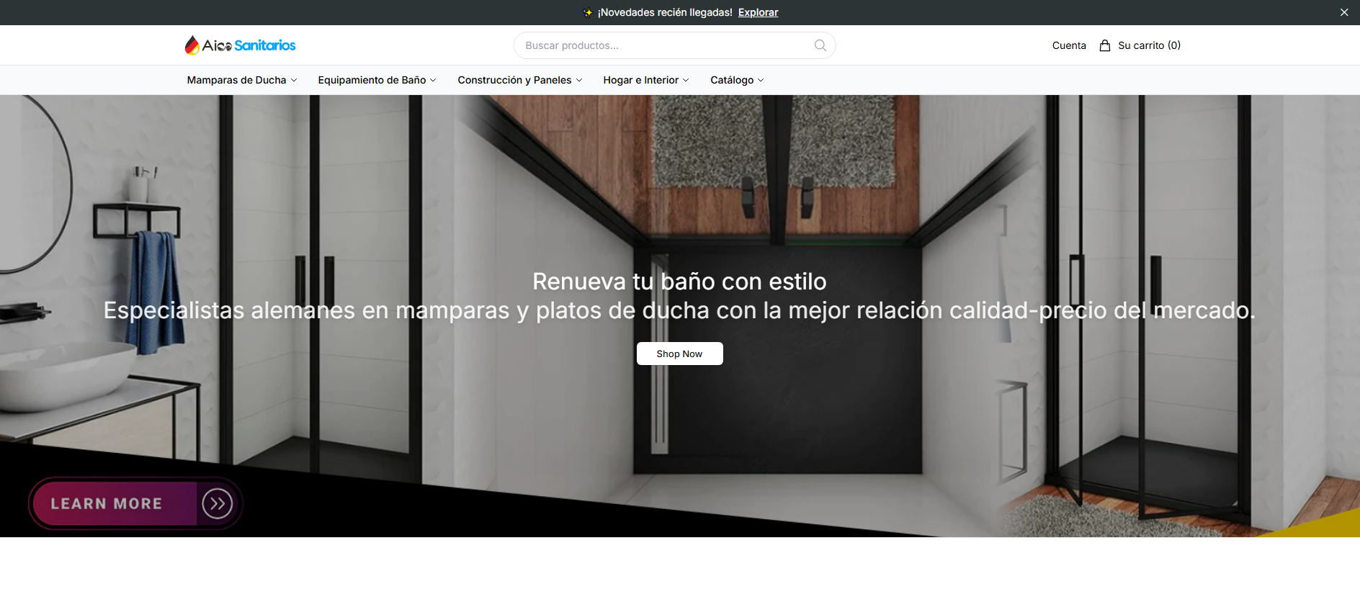Expand the Catálogo menu
The height and width of the screenshot is (589, 1360).
click(x=737, y=80)
